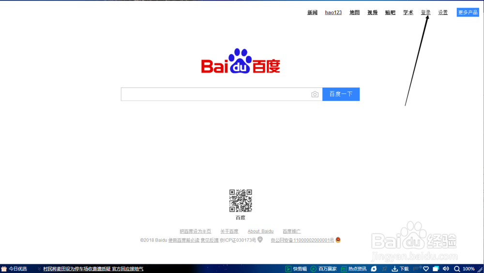
Task: Click the Baidu QR code image
Action: (241, 201)
